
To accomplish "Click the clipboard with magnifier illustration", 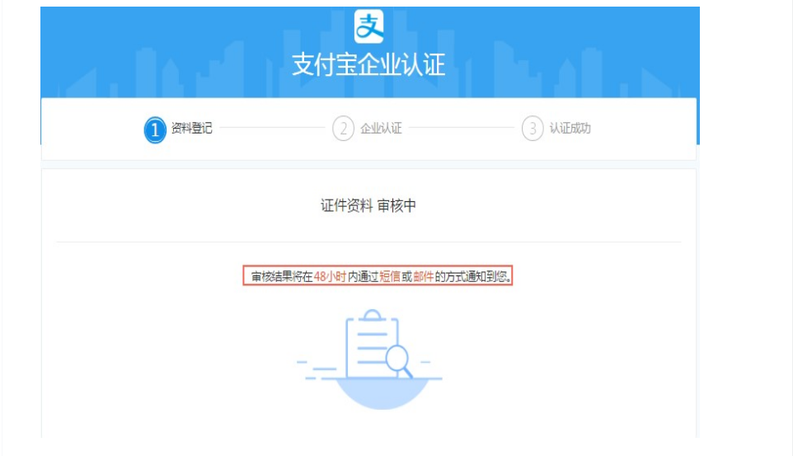I will click(369, 359).
